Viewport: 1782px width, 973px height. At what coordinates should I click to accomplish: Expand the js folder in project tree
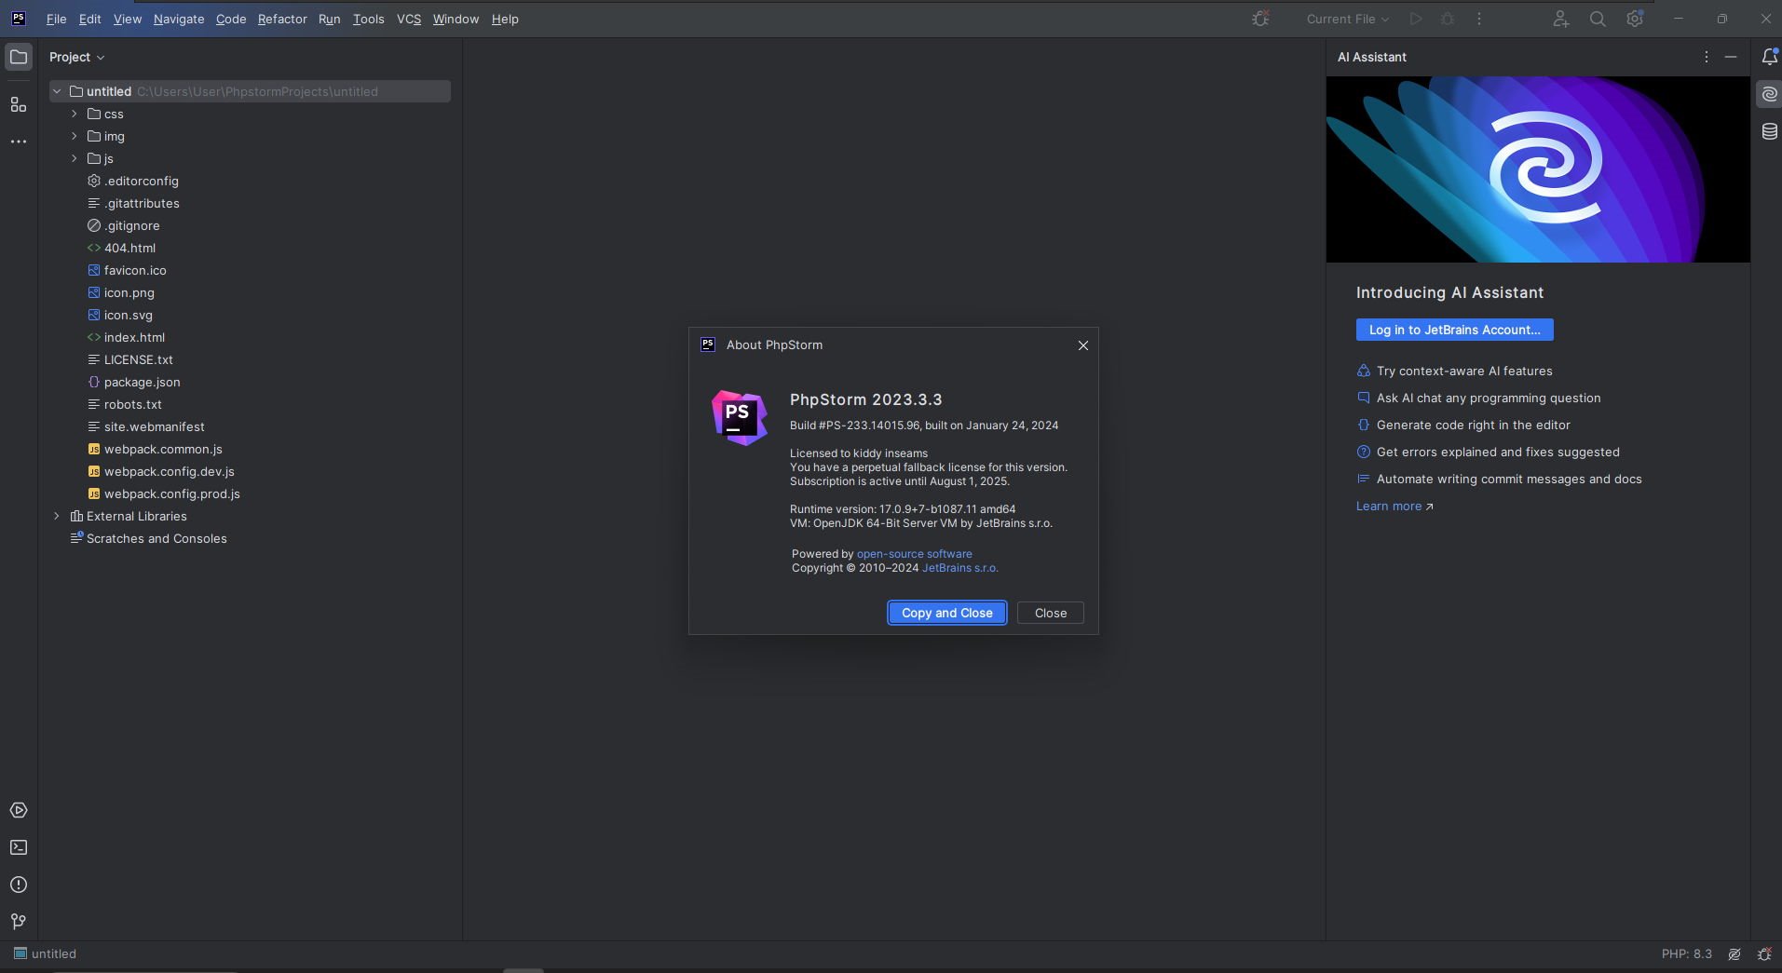coord(74,158)
